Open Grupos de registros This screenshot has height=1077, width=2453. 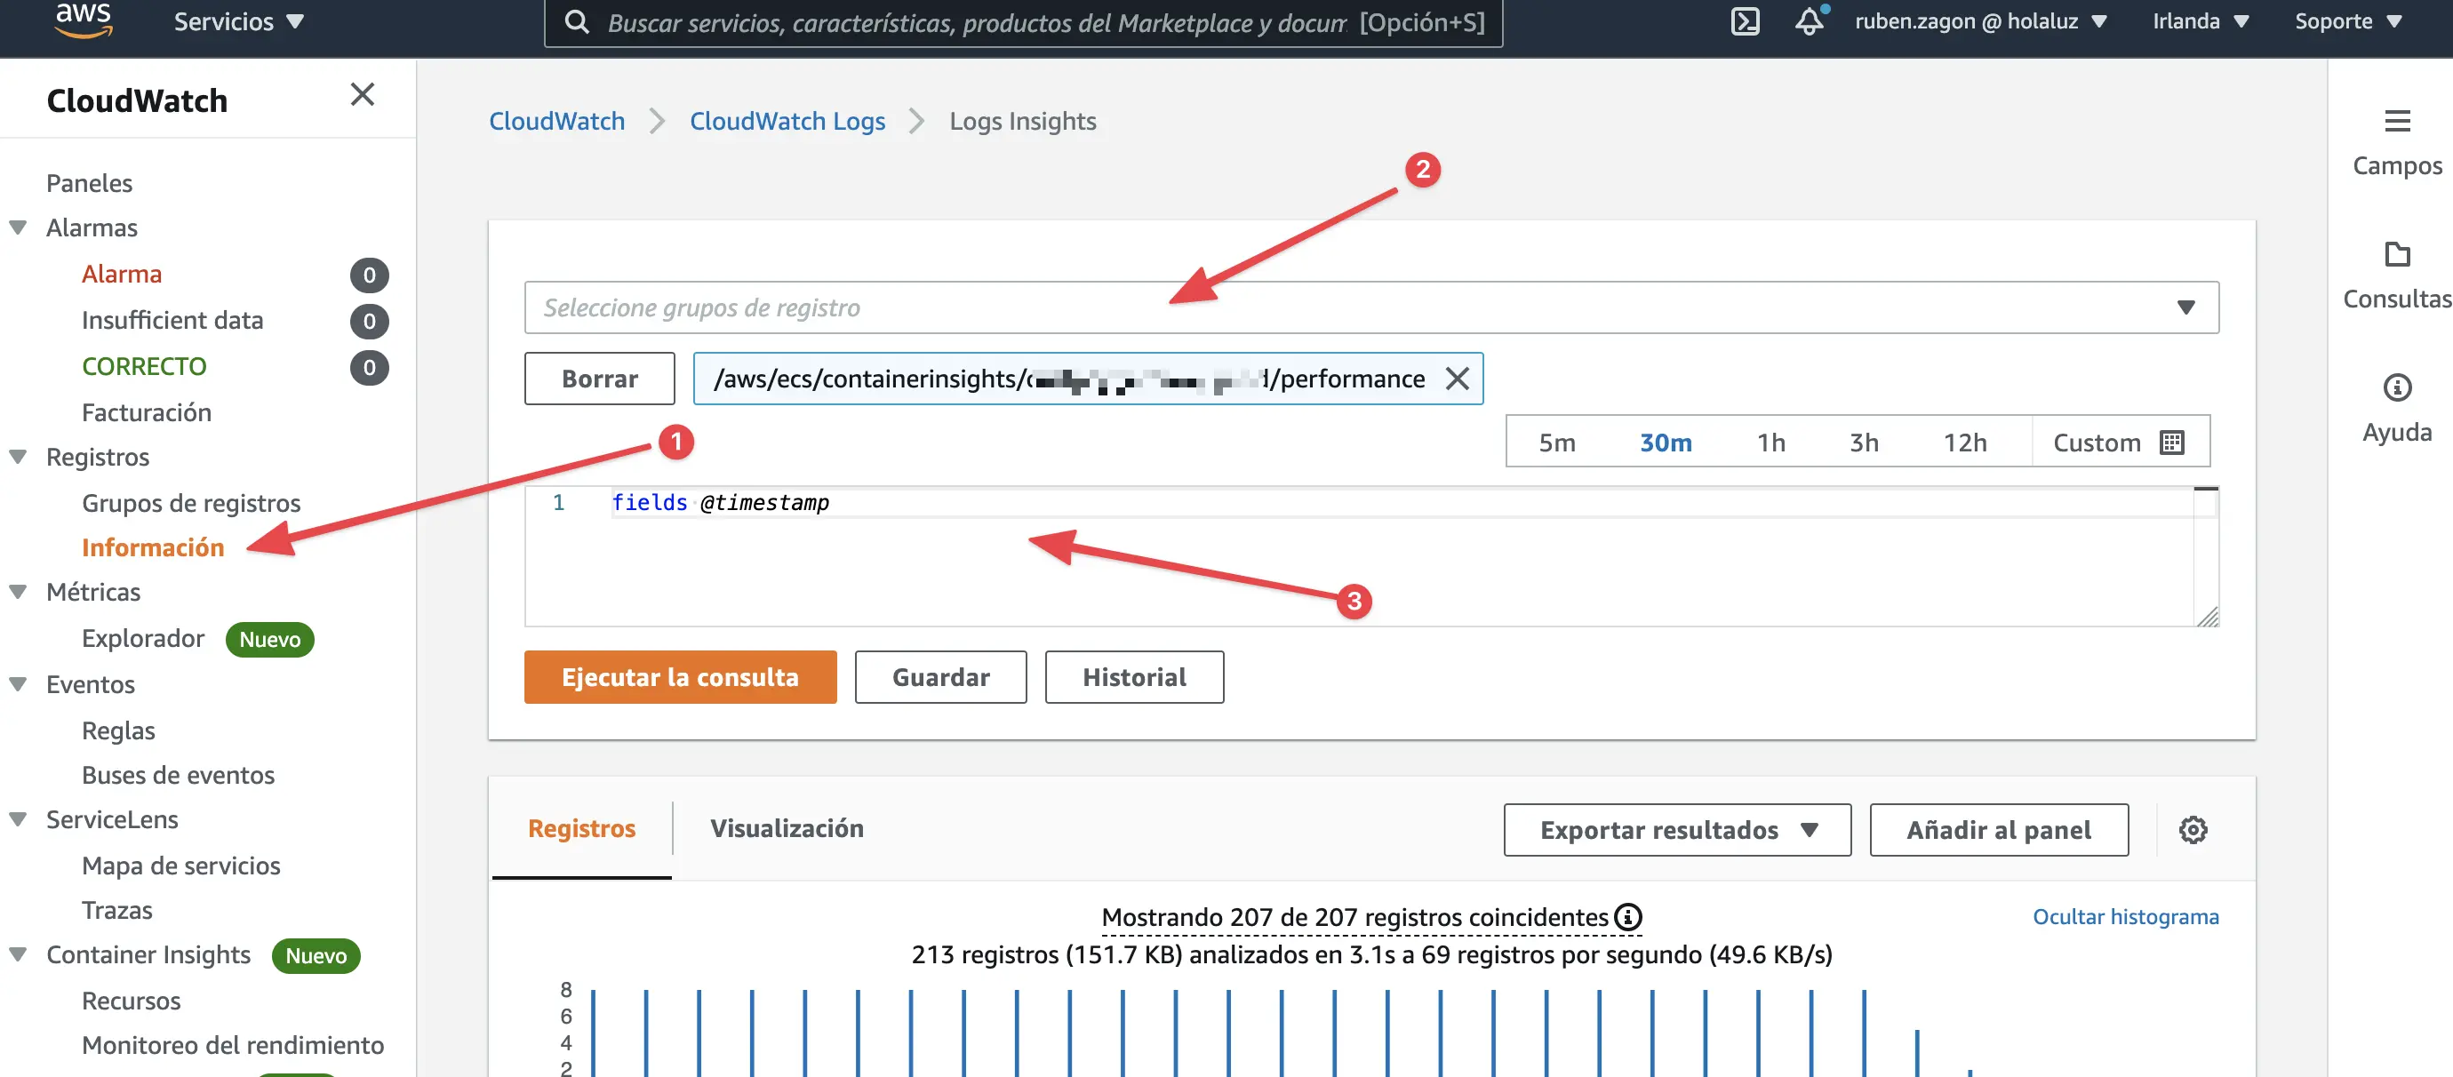[190, 503]
